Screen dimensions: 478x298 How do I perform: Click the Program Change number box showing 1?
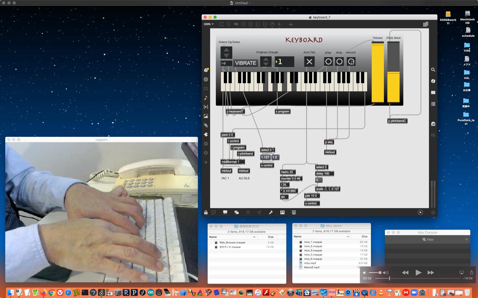[x=284, y=62]
